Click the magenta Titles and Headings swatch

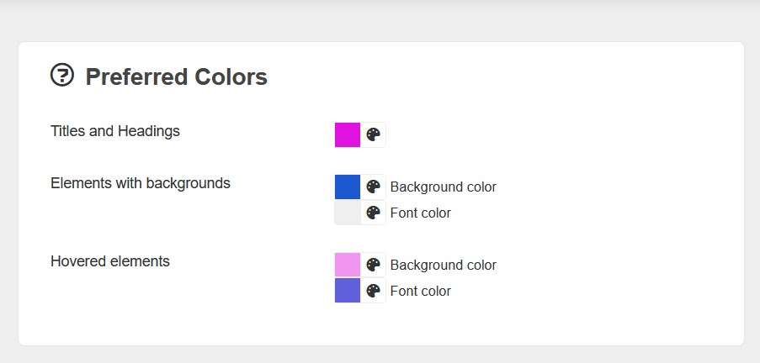(x=348, y=134)
